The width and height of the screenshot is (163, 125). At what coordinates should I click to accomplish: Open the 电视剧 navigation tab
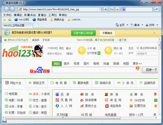coord(58,83)
